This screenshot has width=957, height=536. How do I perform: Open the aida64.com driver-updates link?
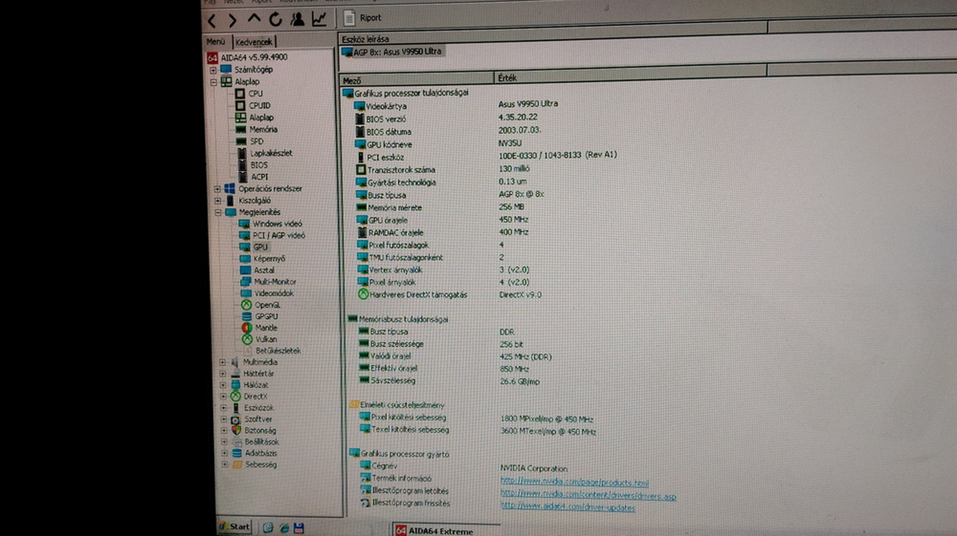click(x=568, y=507)
